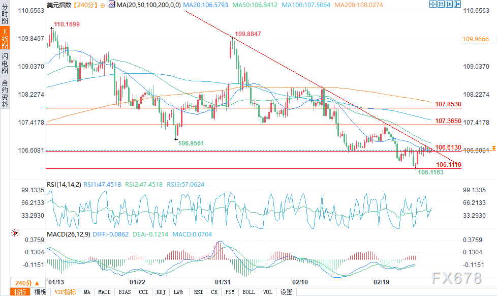
Task: Click the VOL indicator button
Action: [x=268, y=292]
